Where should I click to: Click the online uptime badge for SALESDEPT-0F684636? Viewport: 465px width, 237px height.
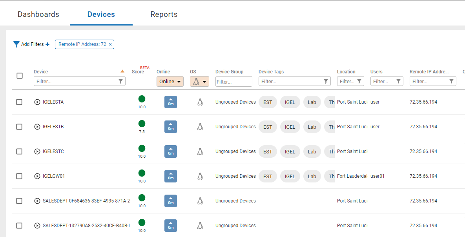[x=171, y=201]
